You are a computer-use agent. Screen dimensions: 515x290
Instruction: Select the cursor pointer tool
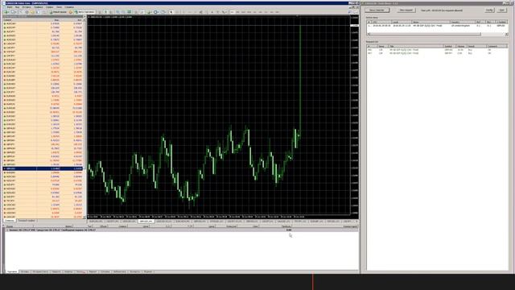coord(171,12)
